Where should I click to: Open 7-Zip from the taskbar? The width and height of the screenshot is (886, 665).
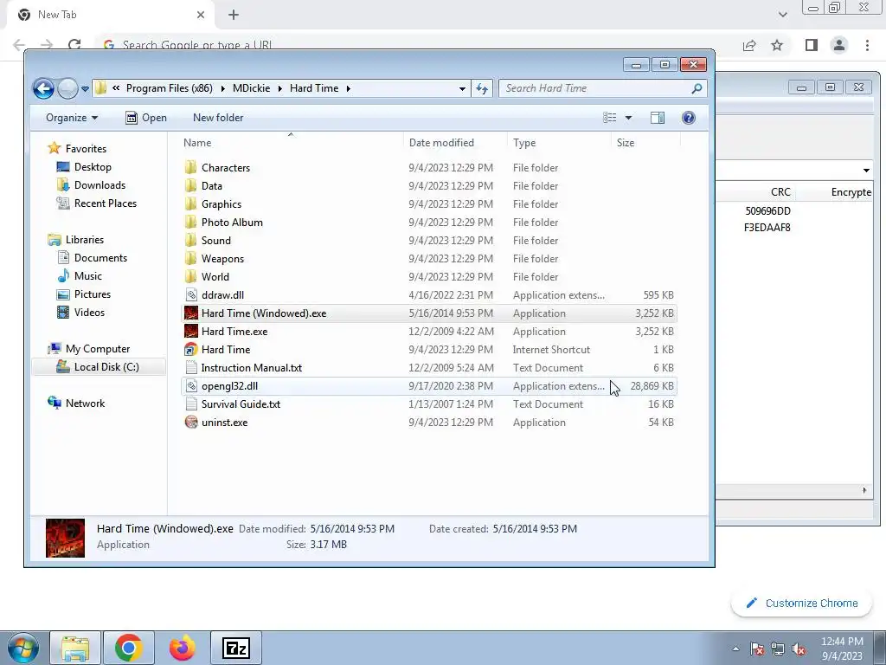pyautogui.click(x=236, y=648)
